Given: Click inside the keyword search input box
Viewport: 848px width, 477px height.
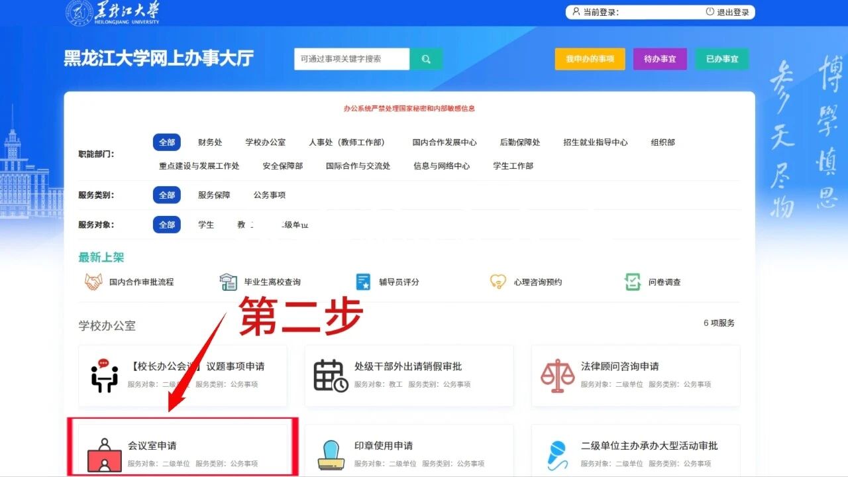Looking at the screenshot, I should pos(351,58).
